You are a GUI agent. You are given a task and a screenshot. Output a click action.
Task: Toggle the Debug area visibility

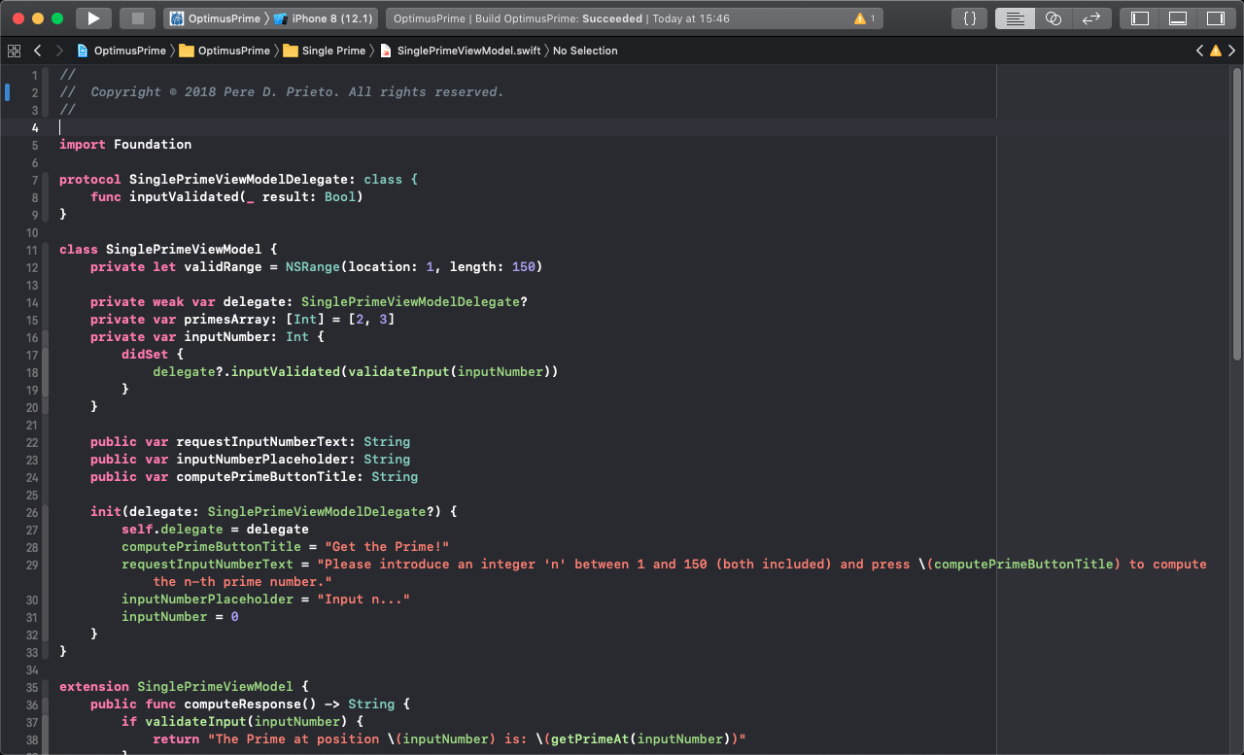coord(1176,17)
